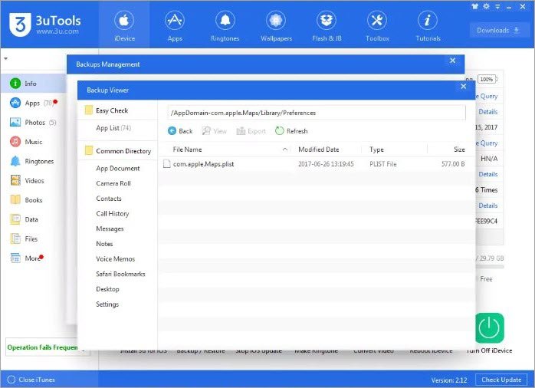Click Back in Backup Viewer toolbar

point(180,131)
